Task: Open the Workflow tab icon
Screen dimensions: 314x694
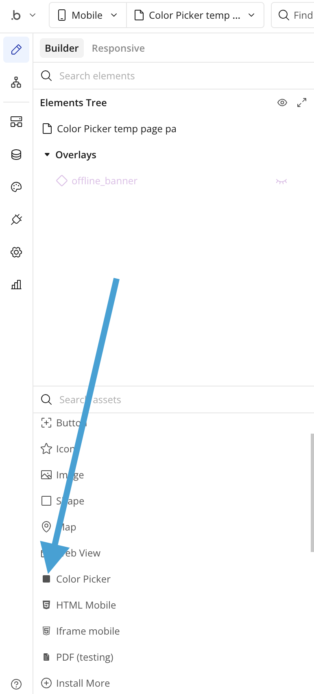Action: (16, 82)
